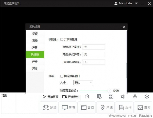153x118 pixels.
Task: Click the FPS:25 status text
Action: 132,116
